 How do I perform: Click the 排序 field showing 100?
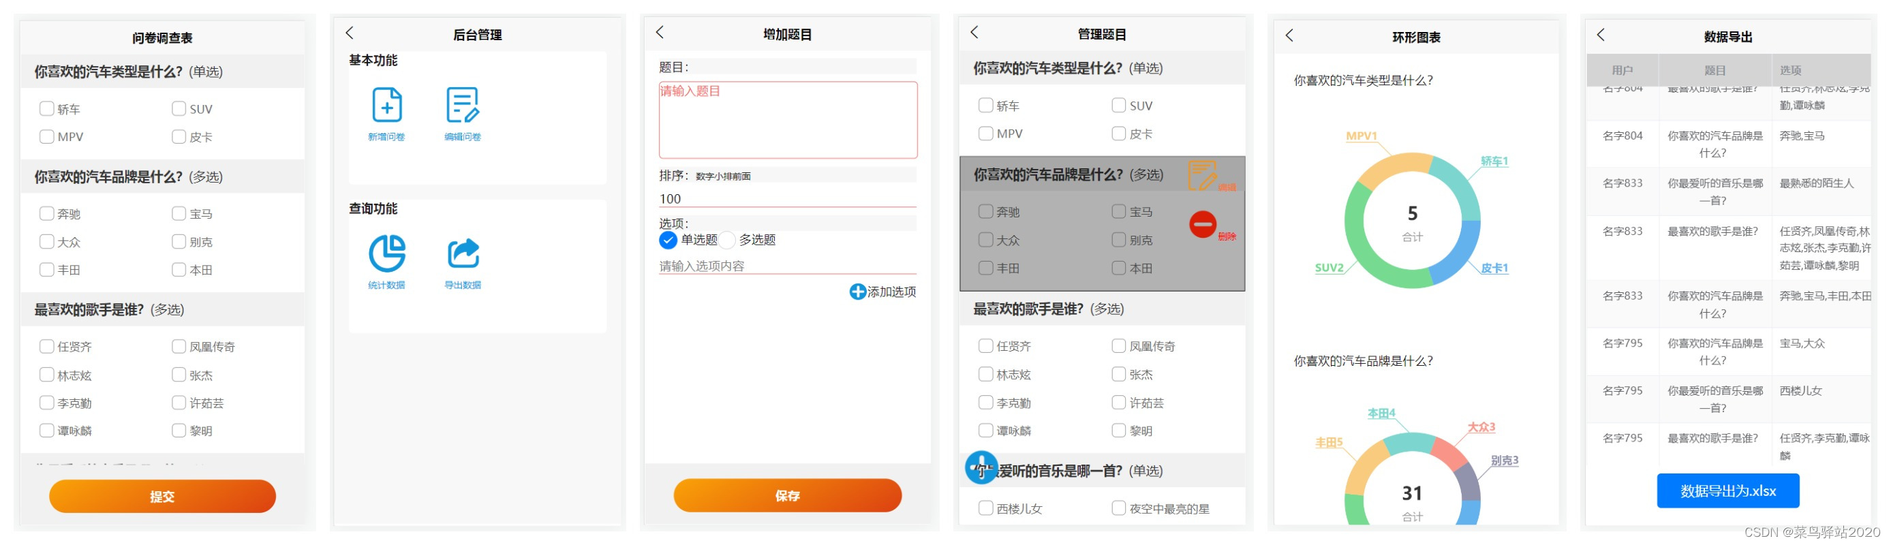788,199
